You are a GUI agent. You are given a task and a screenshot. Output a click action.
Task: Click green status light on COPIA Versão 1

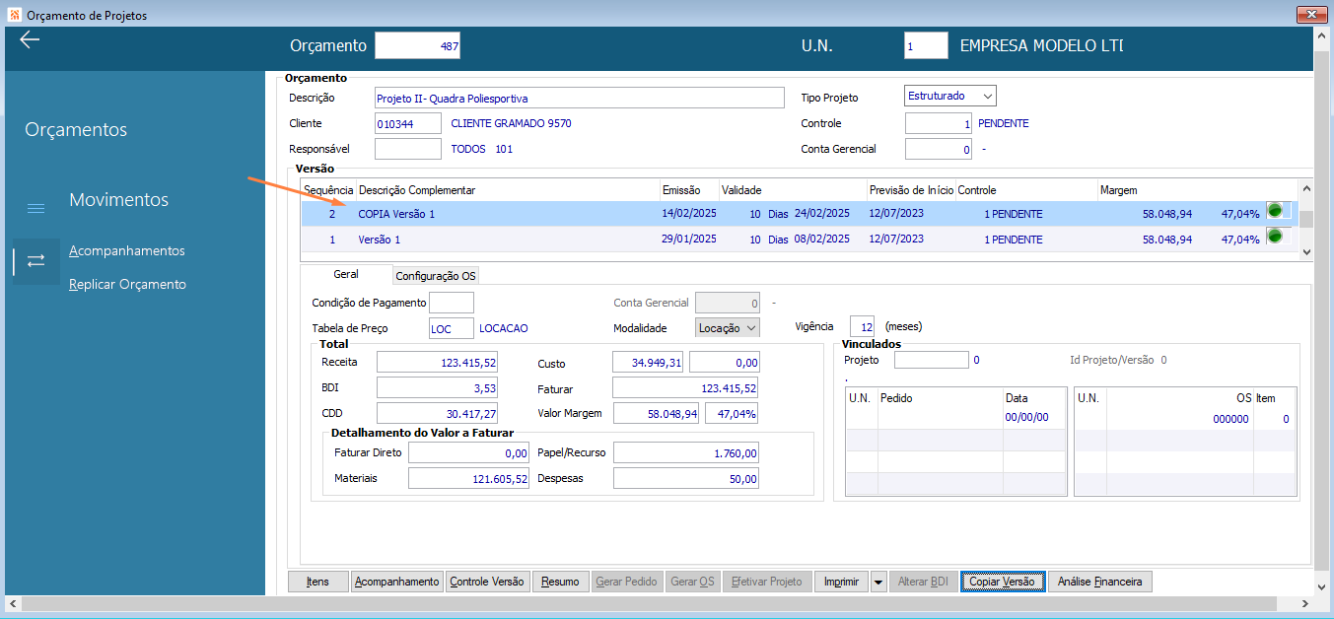pyautogui.click(x=1275, y=210)
